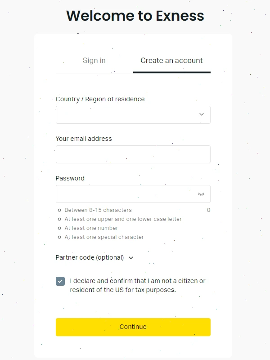Click the bullet beside 'At least one special character'
This screenshot has height=360, width=270.
(x=59, y=237)
